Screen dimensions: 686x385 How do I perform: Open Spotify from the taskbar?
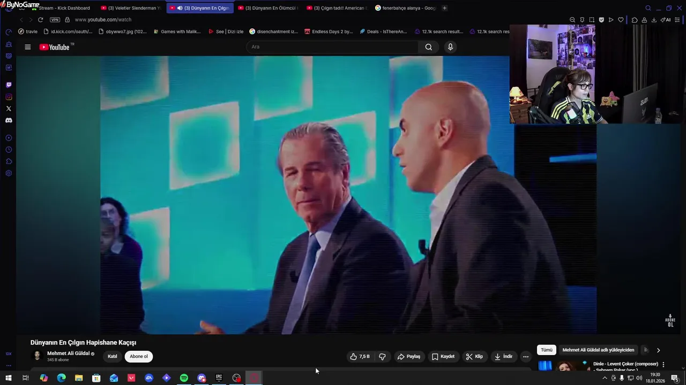[x=184, y=378]
